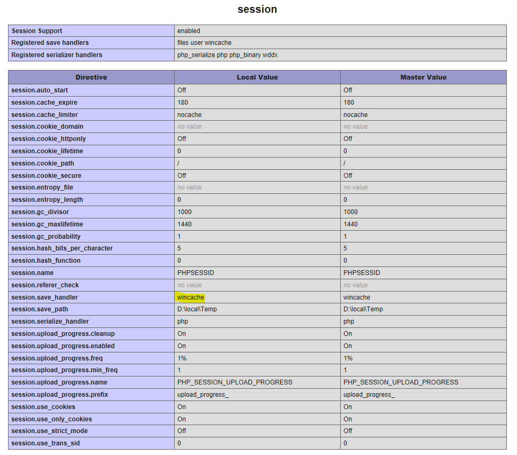Click the PHPSESSID local value
This screenshot has height=455, width=517.
195,273
